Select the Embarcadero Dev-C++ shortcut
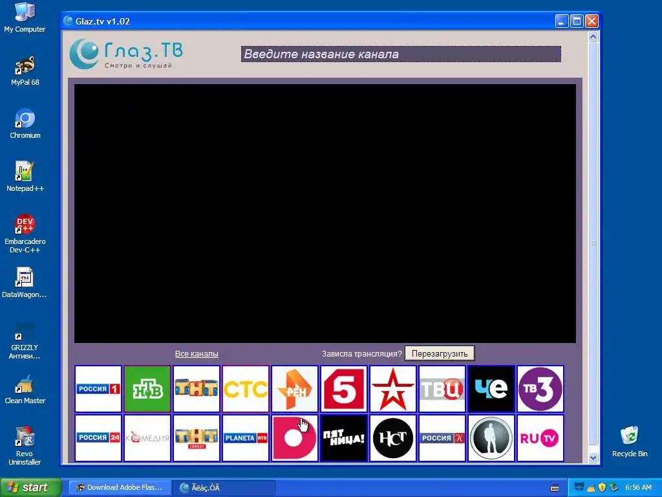The width and height of the screenshot is (662, 497). [x=25, y=234]
